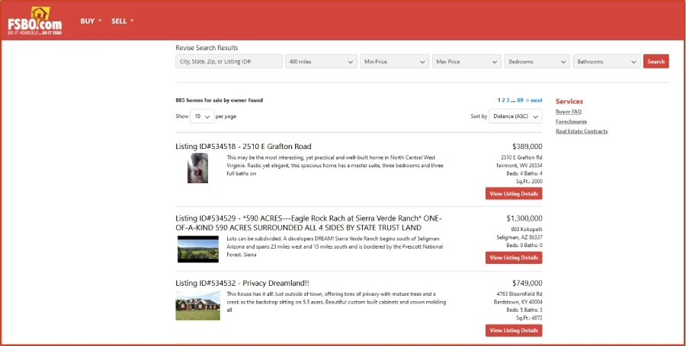Open the 590 ACRES Eagle Rock listing title

tap(309, 223)
